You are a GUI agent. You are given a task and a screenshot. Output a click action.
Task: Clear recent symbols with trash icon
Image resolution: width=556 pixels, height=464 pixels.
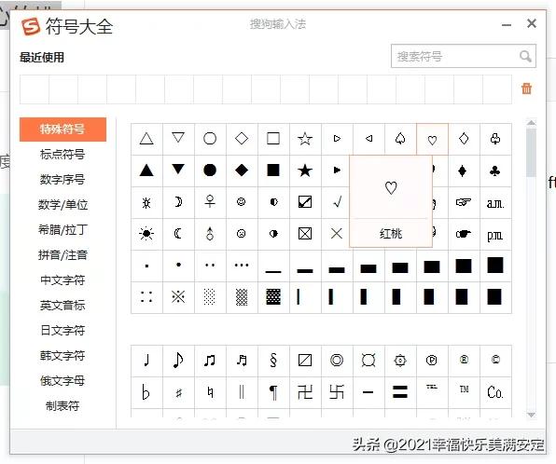pyautogui.click(x=526, y=89)
